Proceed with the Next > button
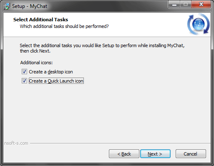 (155, 154)
